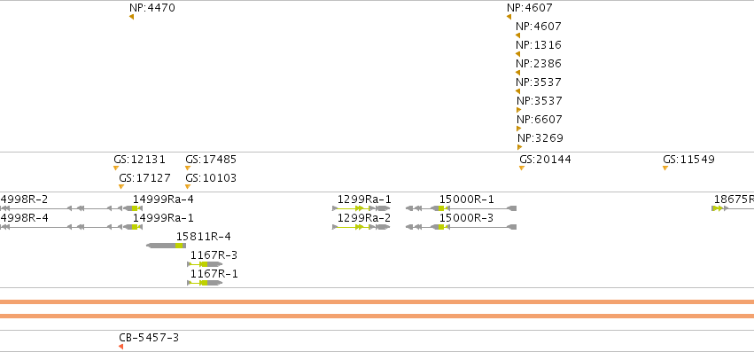
Task: Click the GS:20144 marker triangle
Action: pos(522,168)
